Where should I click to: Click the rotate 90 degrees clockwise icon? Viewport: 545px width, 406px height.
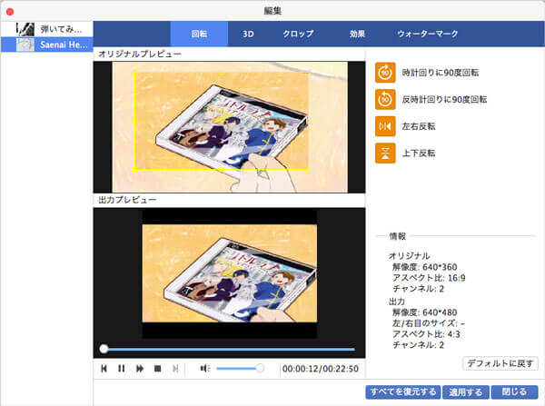tap(385, 73)
